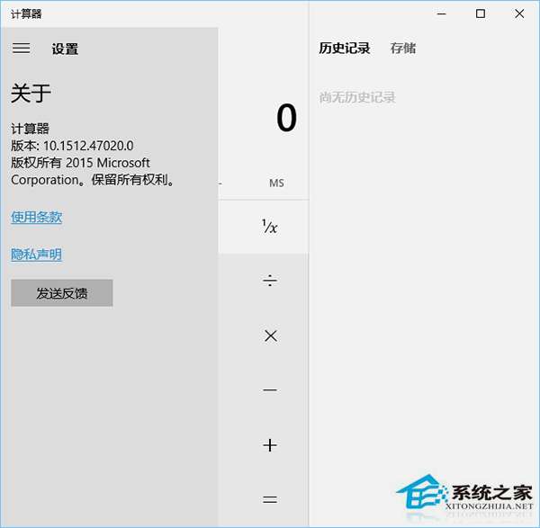Click the 尚无历史记录 message
This screenshot has height=528, width=540.
[357, 97]
